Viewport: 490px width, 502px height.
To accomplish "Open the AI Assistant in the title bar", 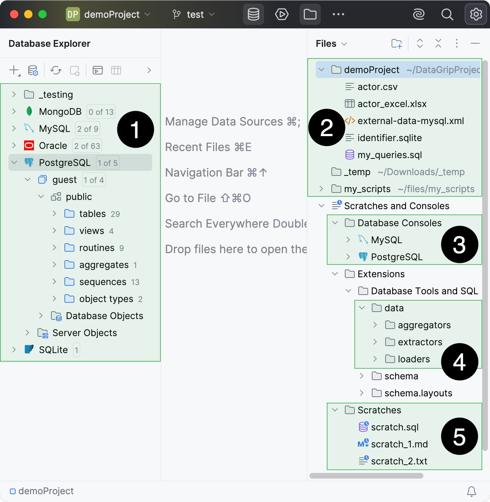I will (x=419, y=14).
